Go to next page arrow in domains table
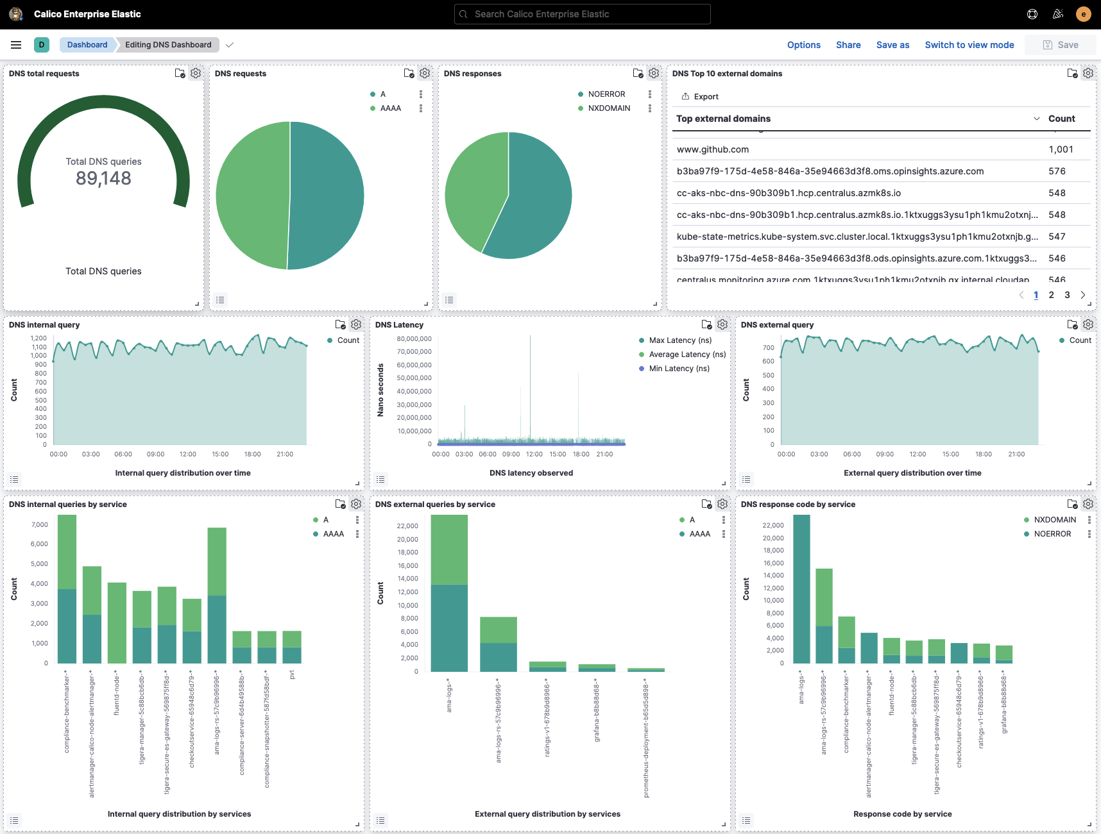The width and height of the screenshot is (1101, 834). 1083,295
